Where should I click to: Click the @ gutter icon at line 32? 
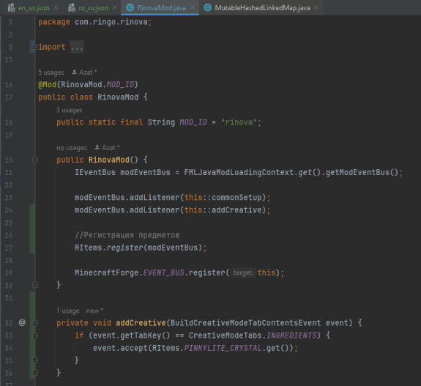[x=22, y=322]
